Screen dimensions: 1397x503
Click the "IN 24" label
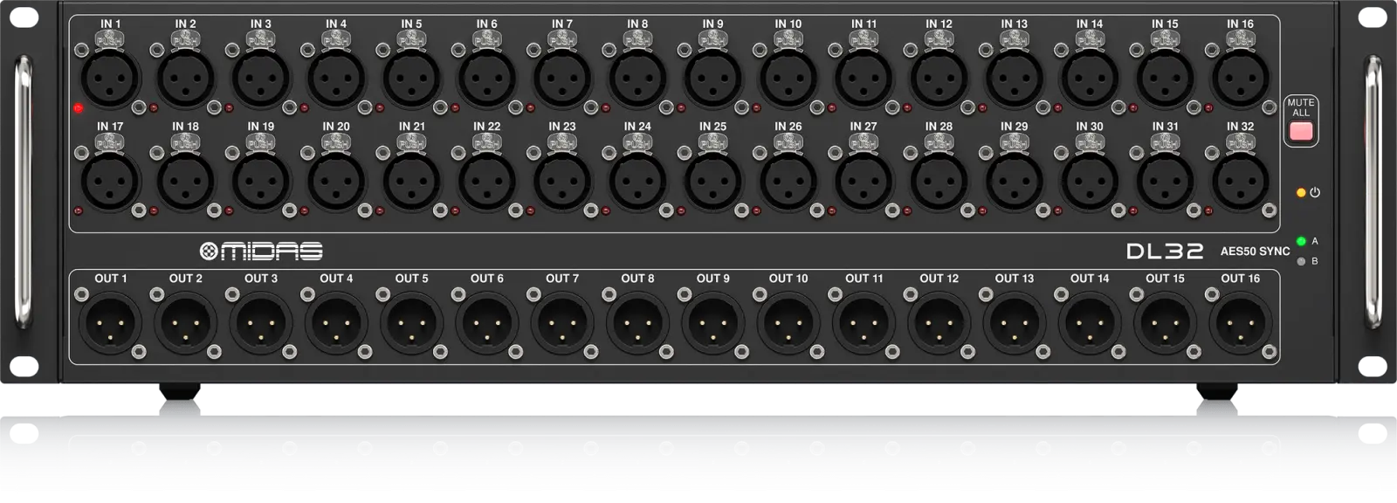coord(637,127)
